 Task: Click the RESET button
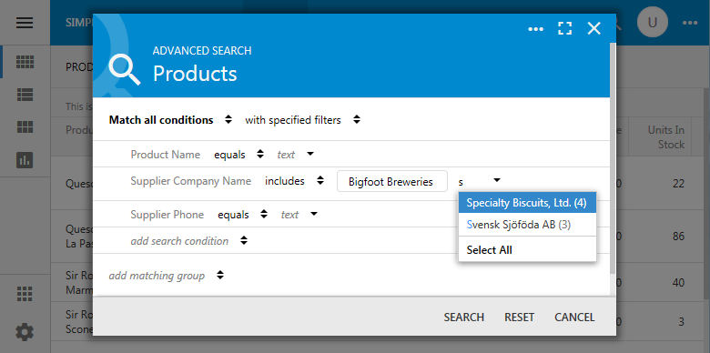click(520, 318)
